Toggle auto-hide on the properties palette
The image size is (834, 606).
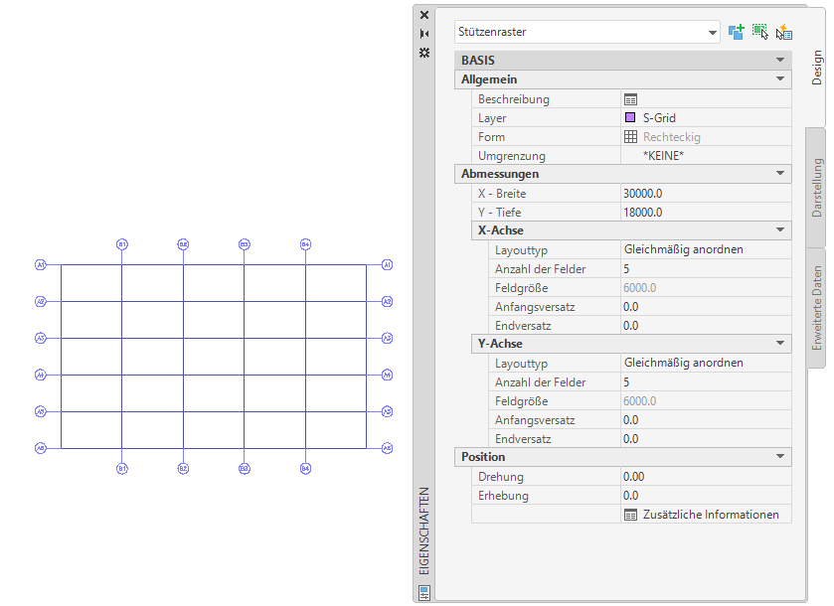point(424,34)
